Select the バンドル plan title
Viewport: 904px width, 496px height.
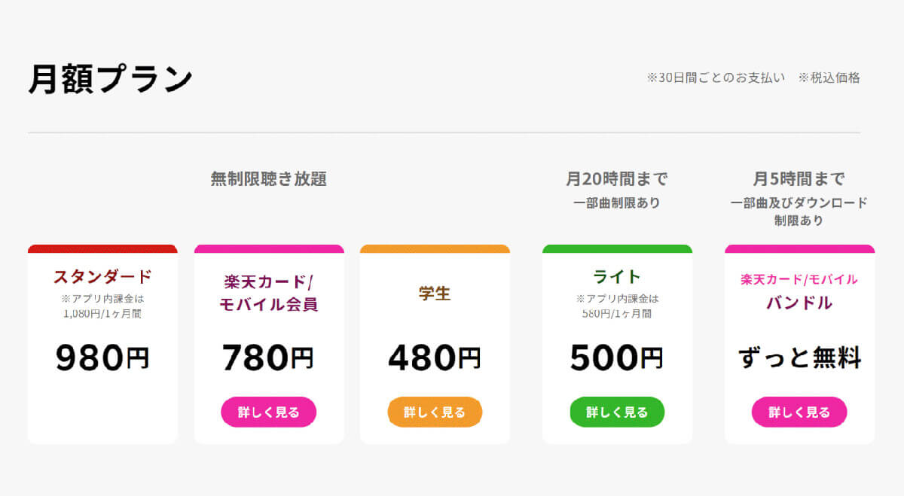point(799,303)
